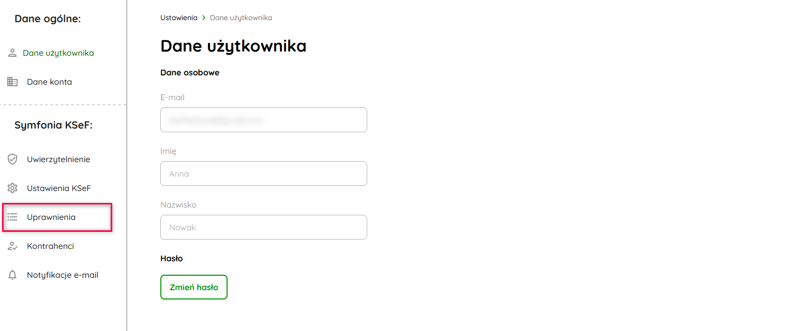Navigate to the Kontrahenci section

[50, 246]
